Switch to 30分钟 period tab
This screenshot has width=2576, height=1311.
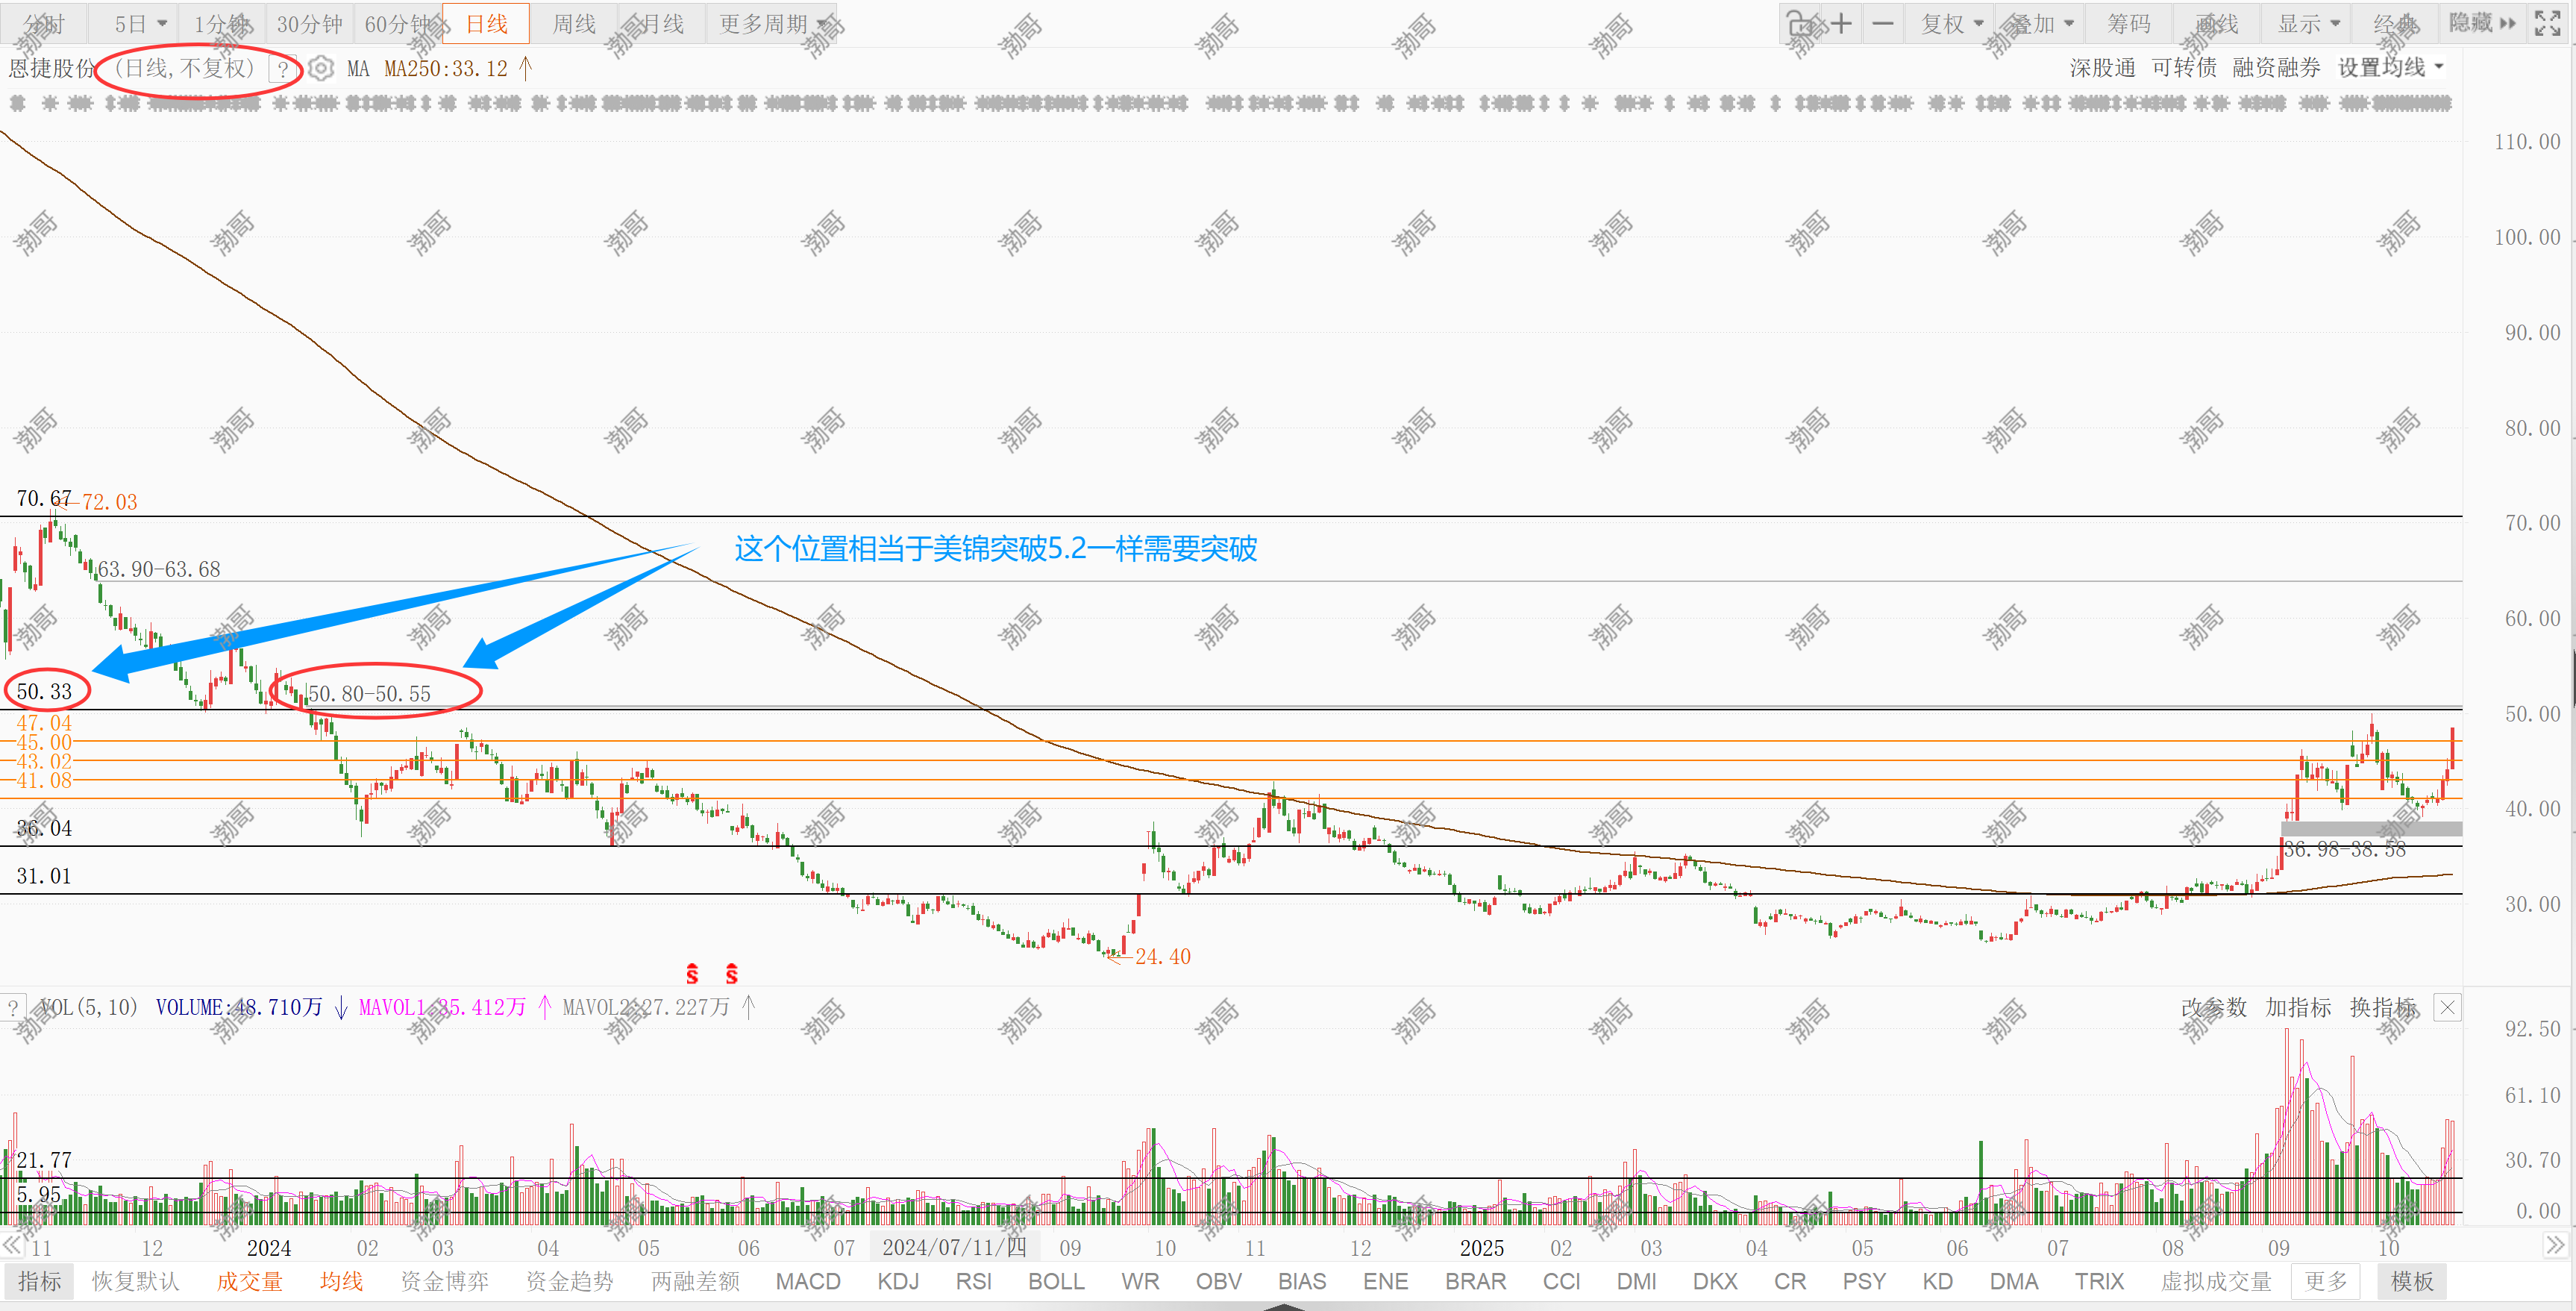click(x=309, y=23)
